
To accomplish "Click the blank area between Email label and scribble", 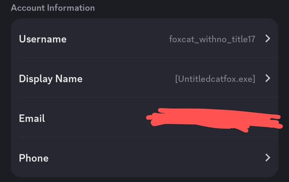I will (x=96, y=118).
